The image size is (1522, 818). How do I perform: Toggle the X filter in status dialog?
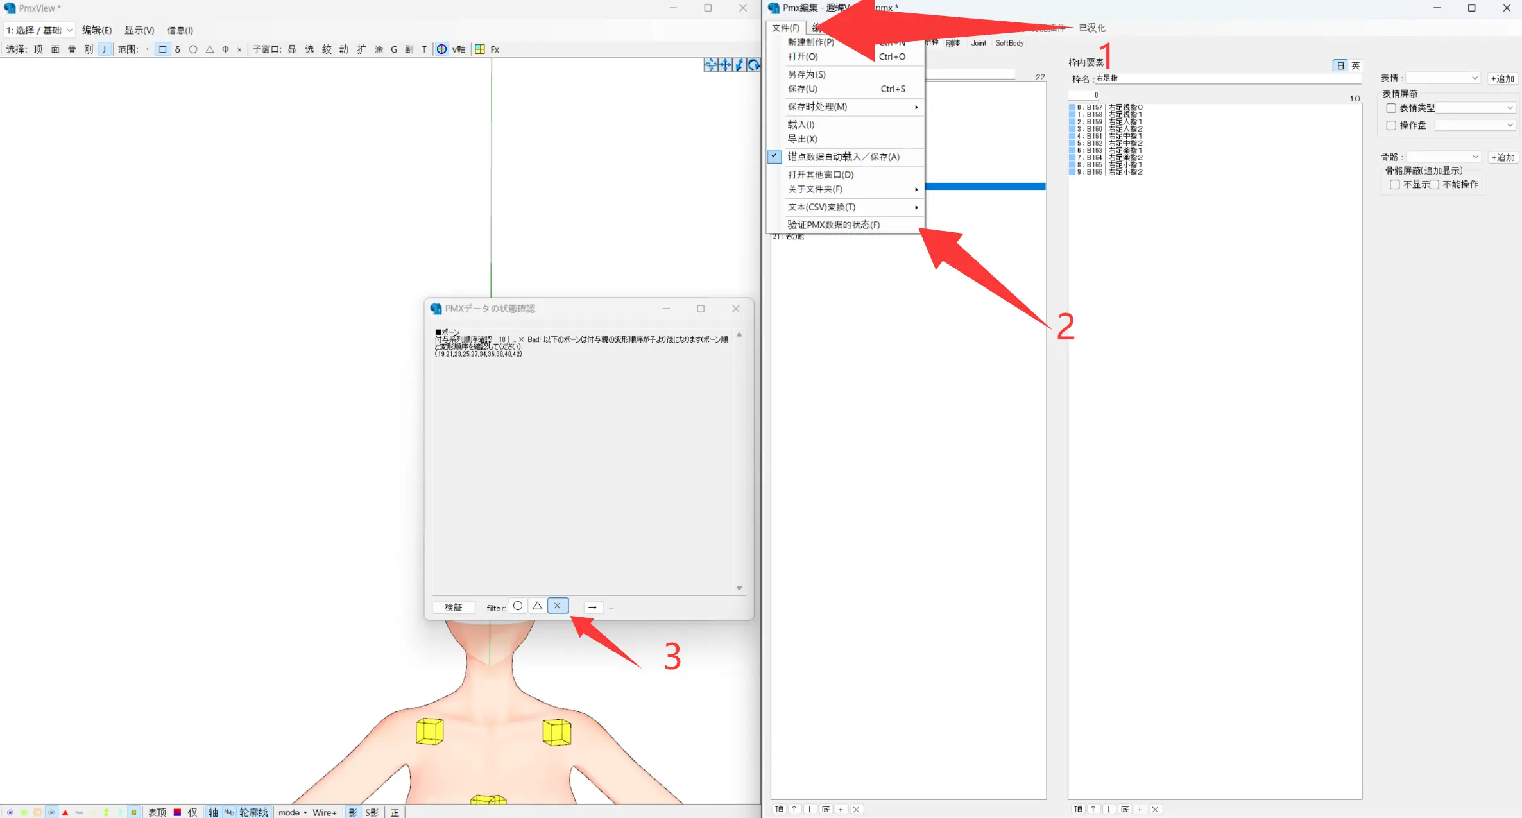tap(558, 606)
